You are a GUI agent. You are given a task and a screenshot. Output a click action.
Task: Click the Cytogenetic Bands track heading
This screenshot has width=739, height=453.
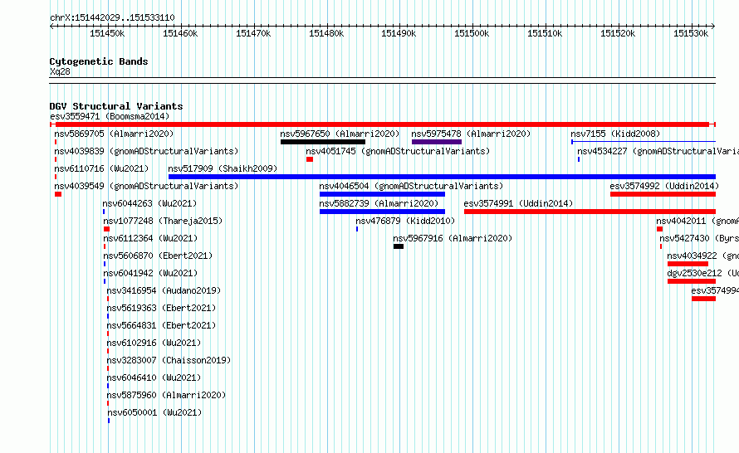point(99,61)
